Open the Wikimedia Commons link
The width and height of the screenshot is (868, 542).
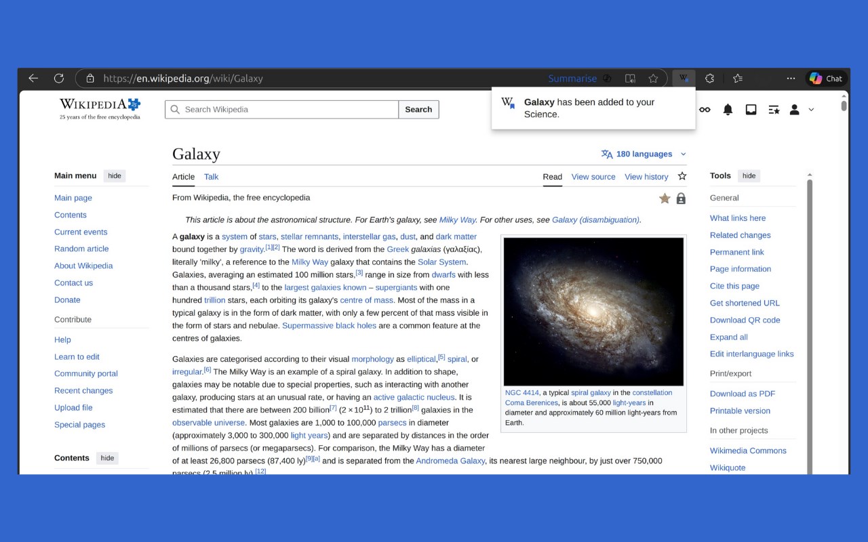pos(748,451)
